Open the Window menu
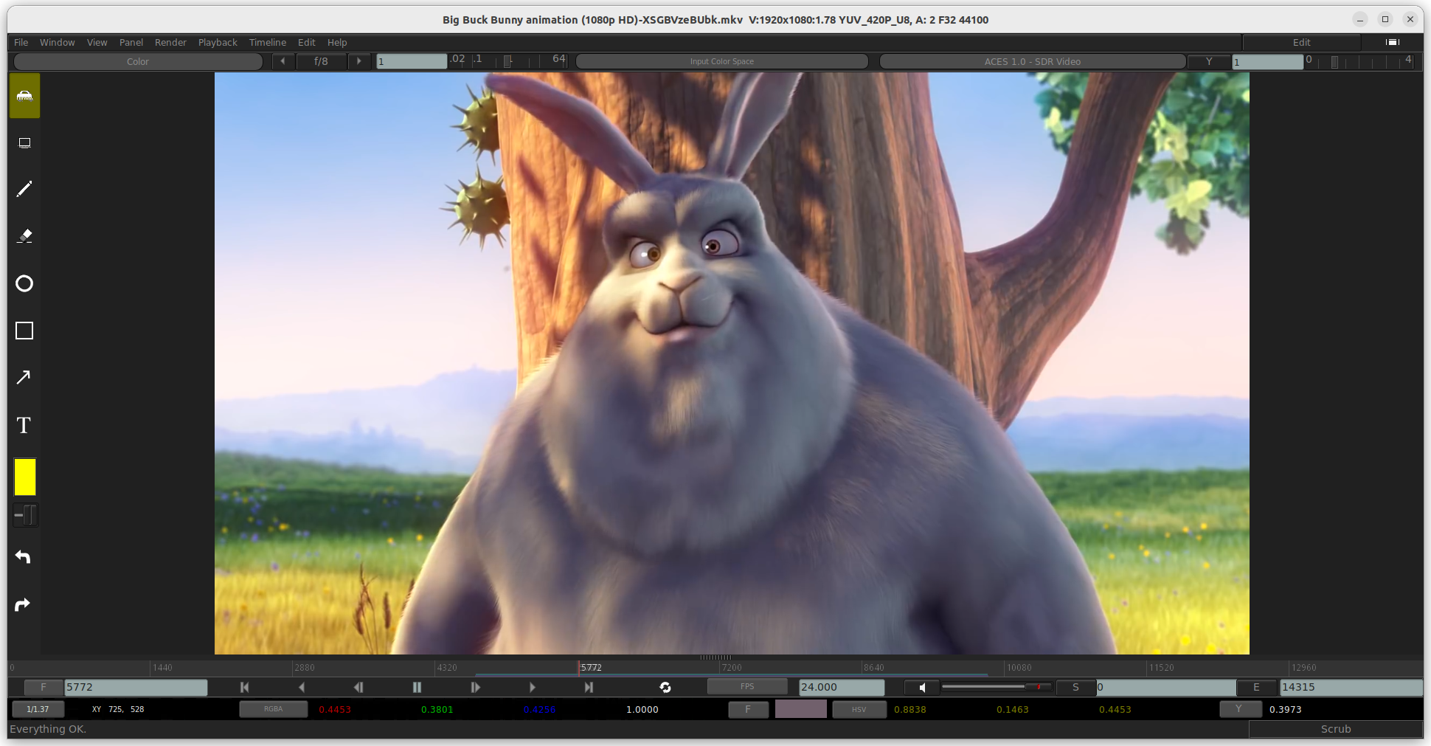This screenshot has width=1431, height=746. coord(57,42)
